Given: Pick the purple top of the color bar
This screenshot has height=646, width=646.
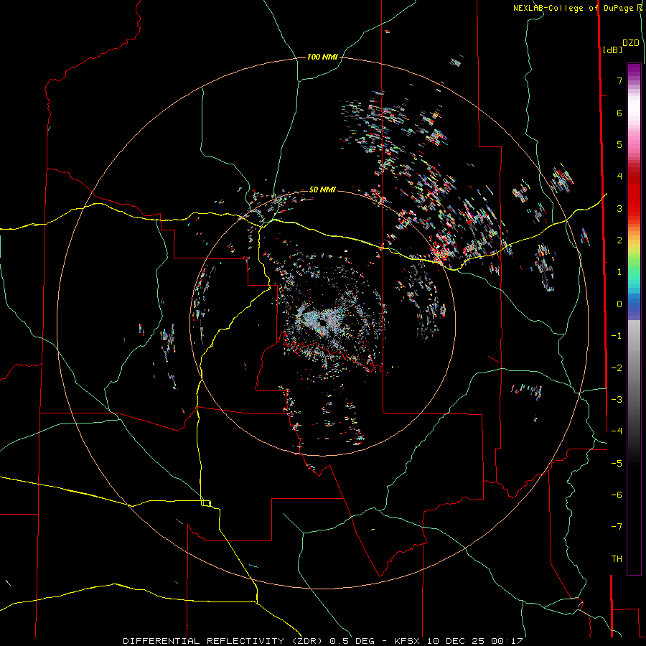Looking at the screenshot, I should [x=634, y=69].
